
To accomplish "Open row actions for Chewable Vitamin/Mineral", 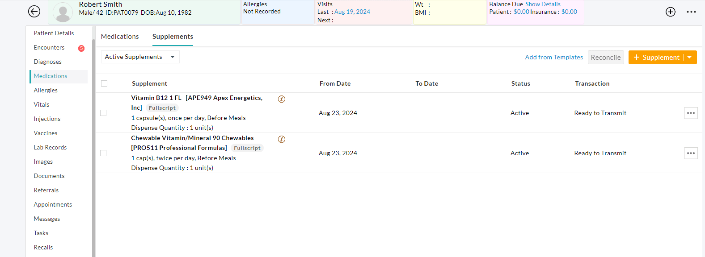I will [x=691, y=153].
